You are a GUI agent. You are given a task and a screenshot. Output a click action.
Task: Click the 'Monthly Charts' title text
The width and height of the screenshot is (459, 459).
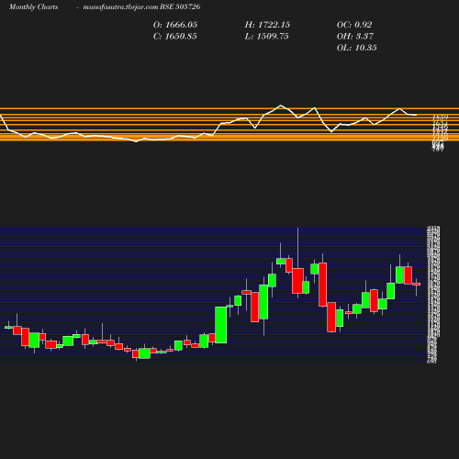click(x=34, y=6)
